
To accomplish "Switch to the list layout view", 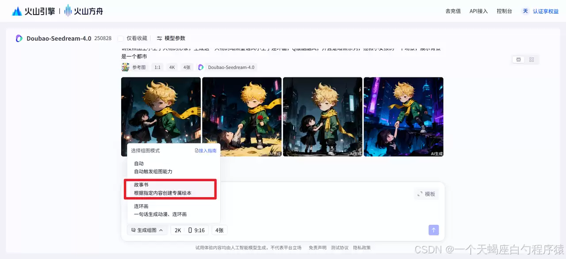I will coord(519,60).
